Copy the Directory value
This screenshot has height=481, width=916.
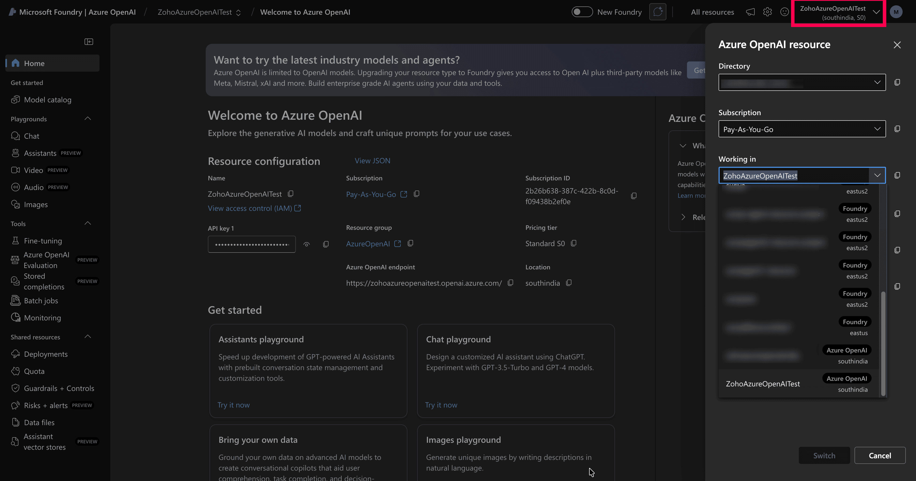pyautogui.click(x=897, y=82)
